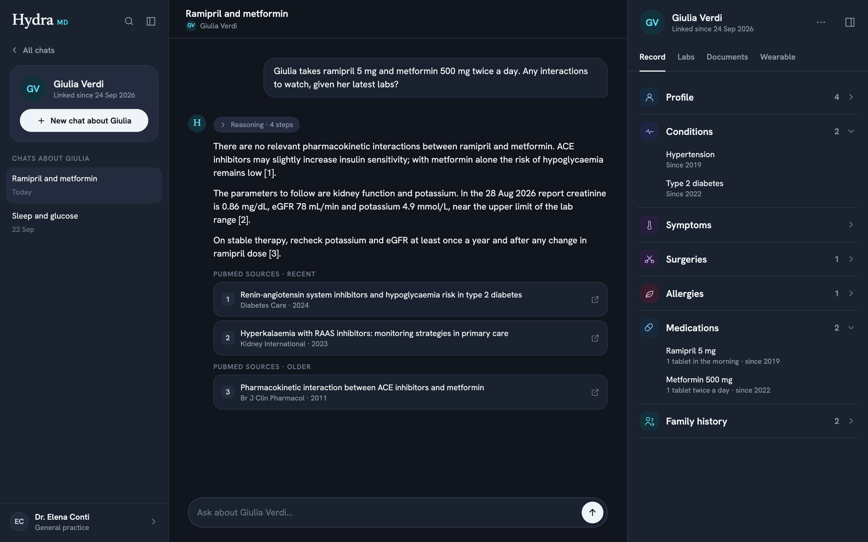Open external link for Br J Clin Pharmacol source

[x=595, y=392]
